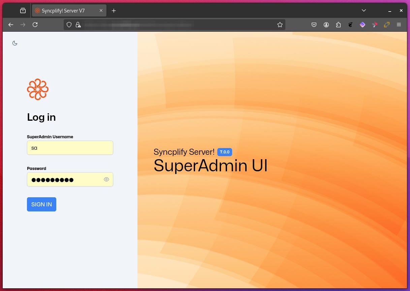Reload the current page
Image resolution: width=410 pixels, height=291 pixels.
coord(35,25)
